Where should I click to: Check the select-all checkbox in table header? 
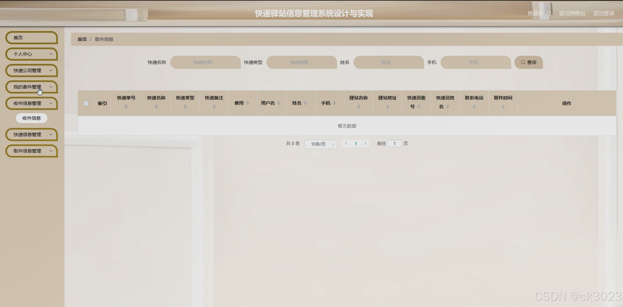[x=86, y=103]
